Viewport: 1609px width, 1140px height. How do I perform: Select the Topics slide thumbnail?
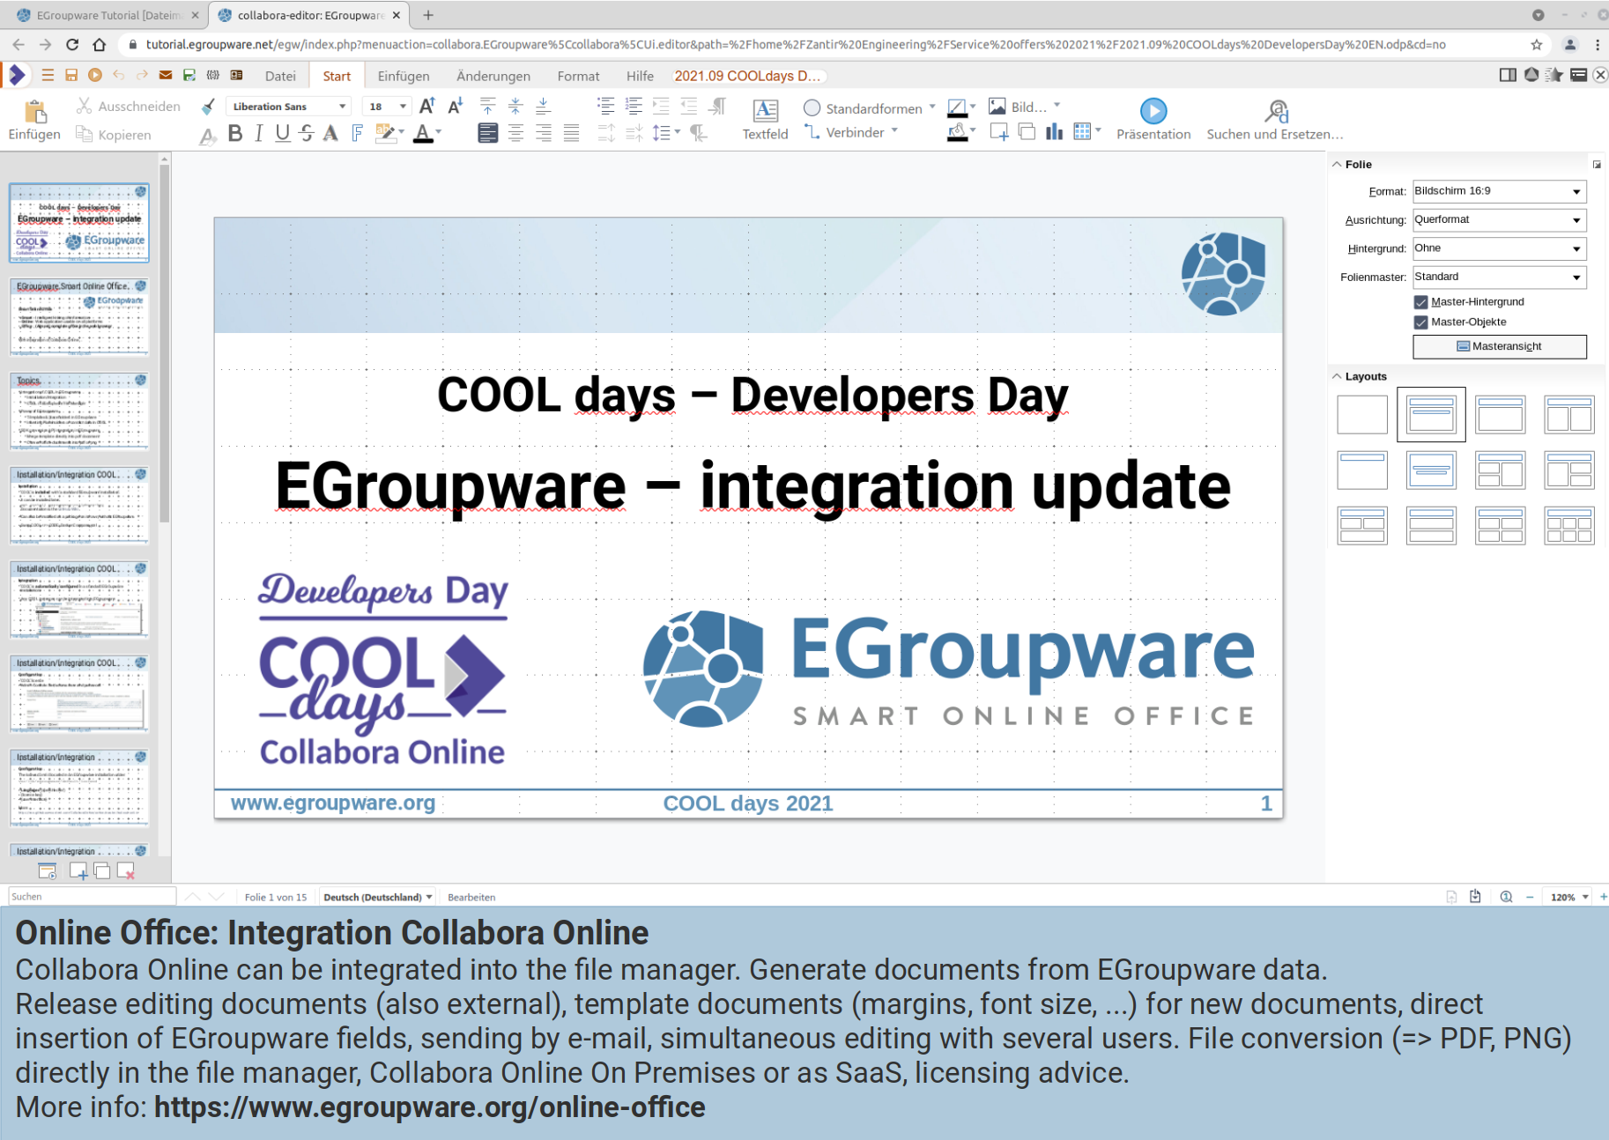[x=79, y=411]
